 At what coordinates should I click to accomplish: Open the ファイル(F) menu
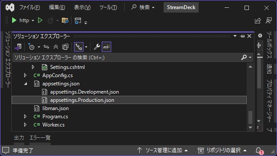point(29,7)
